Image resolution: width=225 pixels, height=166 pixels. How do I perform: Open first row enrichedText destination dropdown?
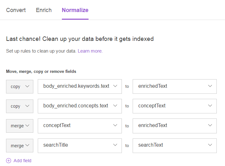pos(175,86)
